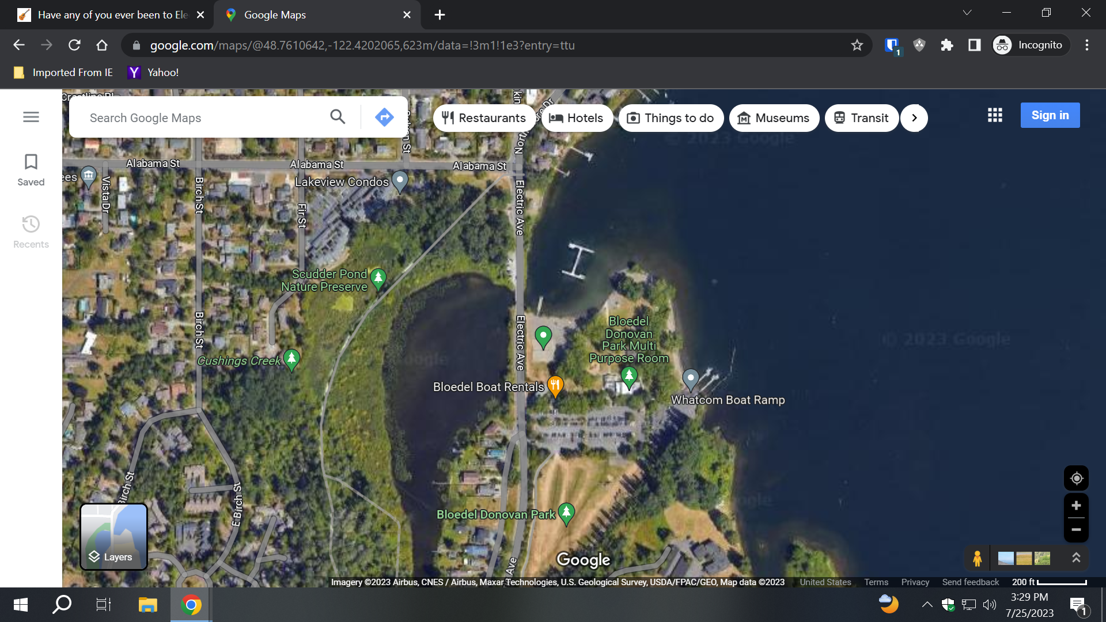Toggle the browser side panel

[x=975, y=45]
